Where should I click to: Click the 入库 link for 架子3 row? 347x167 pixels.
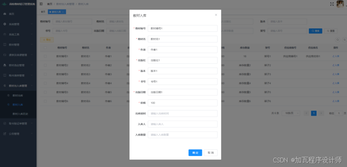click(x=336, y=75)
